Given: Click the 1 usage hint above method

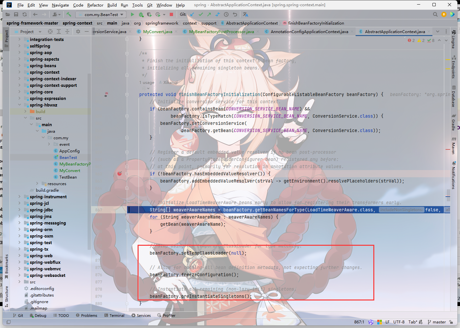Looking at the screenshot, I should pyautogui.click(x=147, y=83).
